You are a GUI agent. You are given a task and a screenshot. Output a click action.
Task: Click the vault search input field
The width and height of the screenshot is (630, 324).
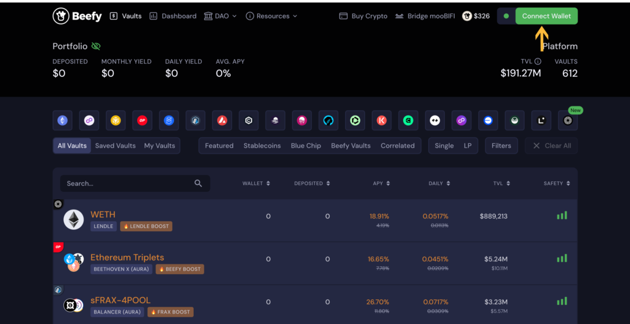click(129, 183)
